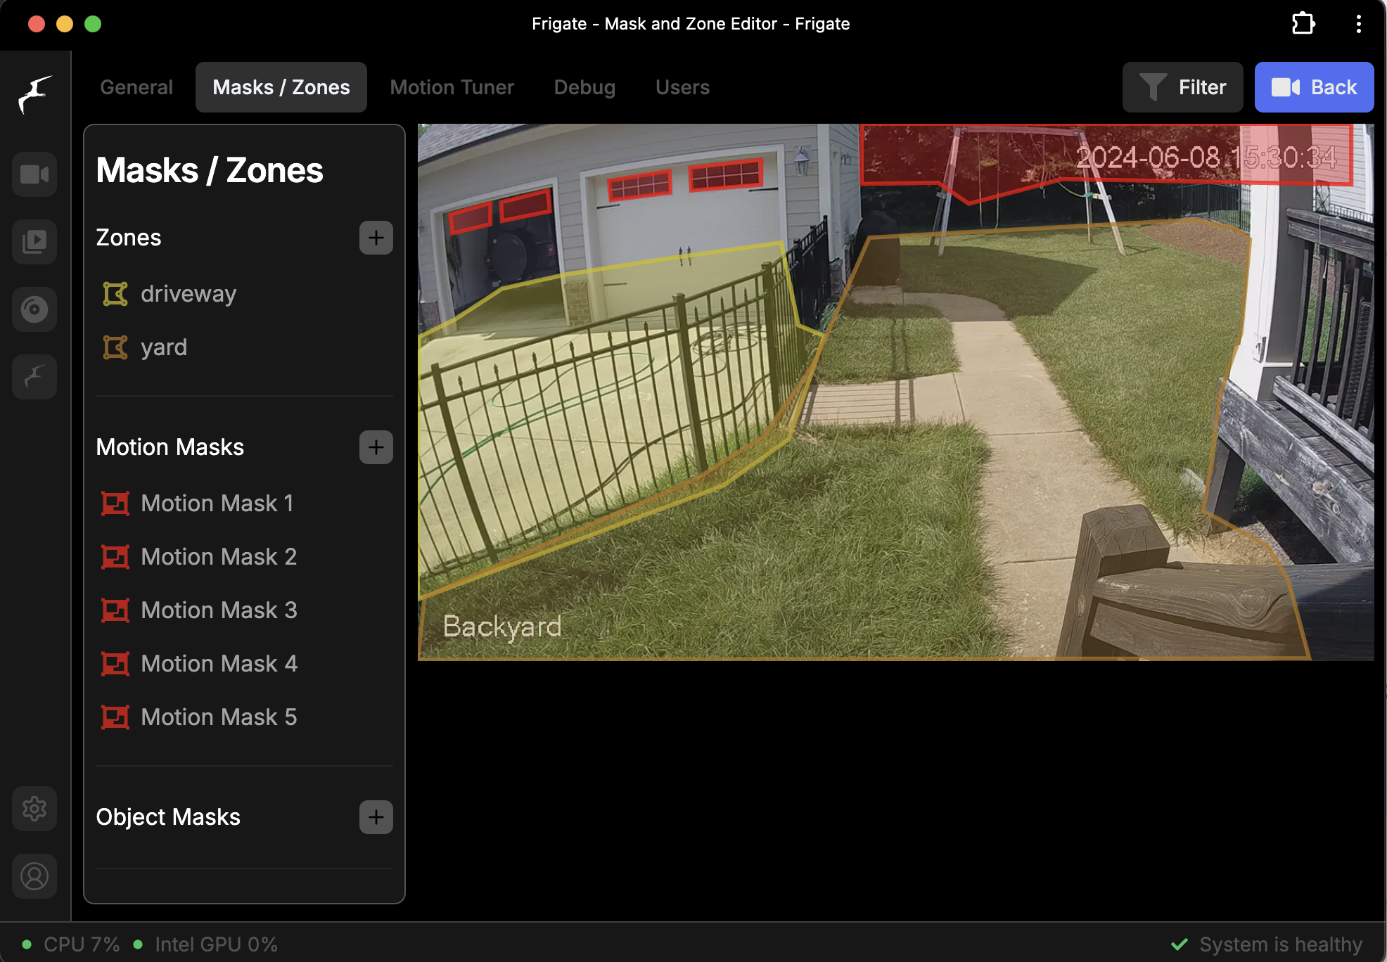Open the exports disc icon in sidebar
Viewport: 1387px width, 962px height.
(34, 309)
